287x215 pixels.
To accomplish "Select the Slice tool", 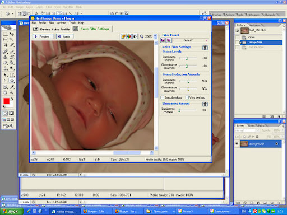I will [12, 45].
